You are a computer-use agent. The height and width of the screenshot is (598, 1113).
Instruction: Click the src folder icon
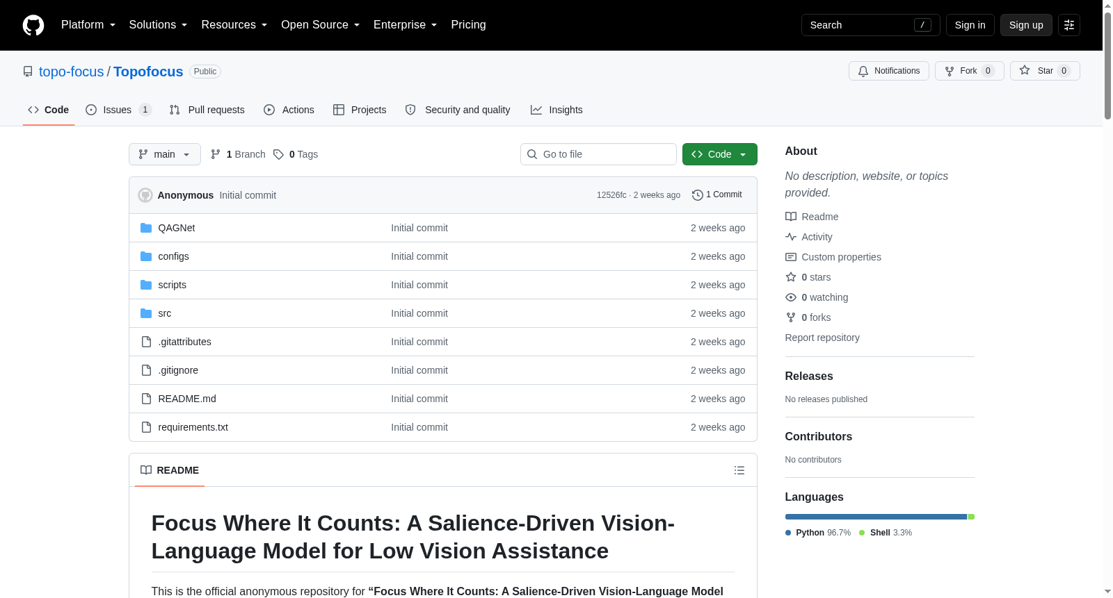click(146, 313)
